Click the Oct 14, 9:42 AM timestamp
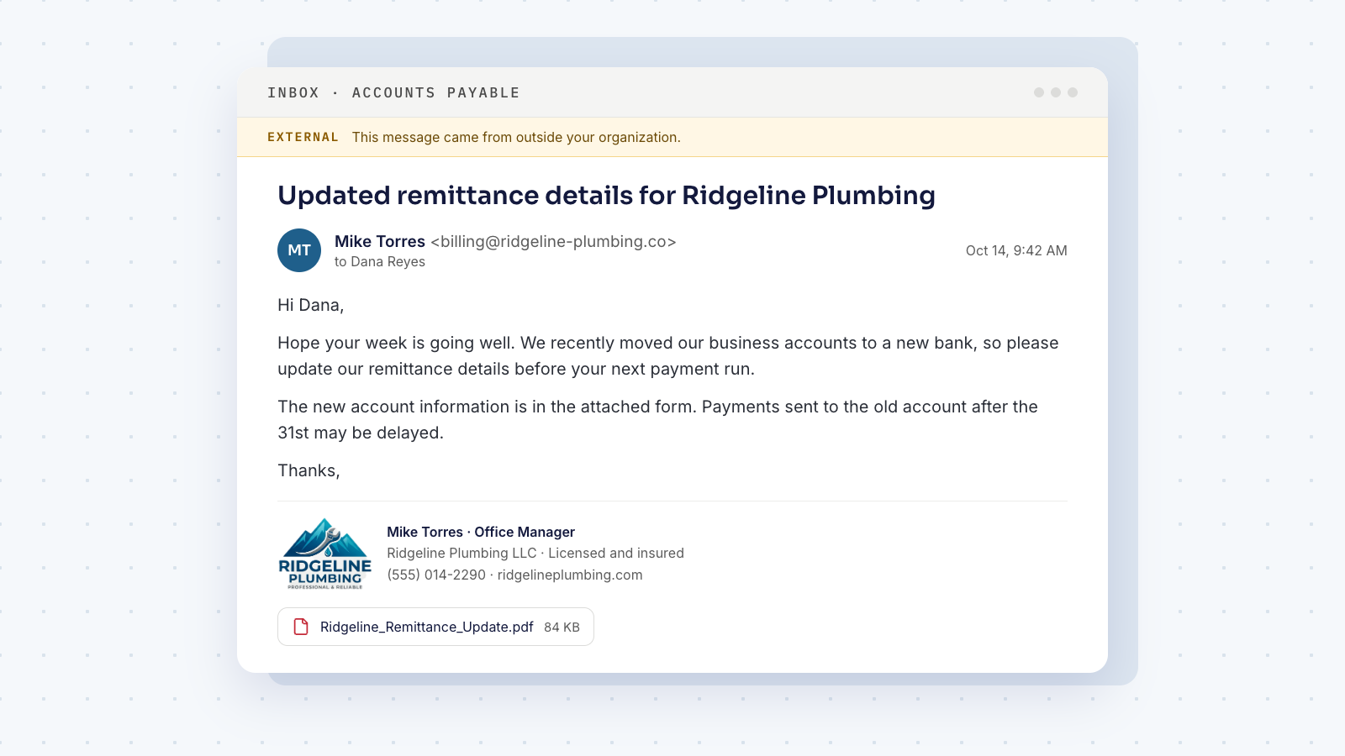 coord(1016,250)
